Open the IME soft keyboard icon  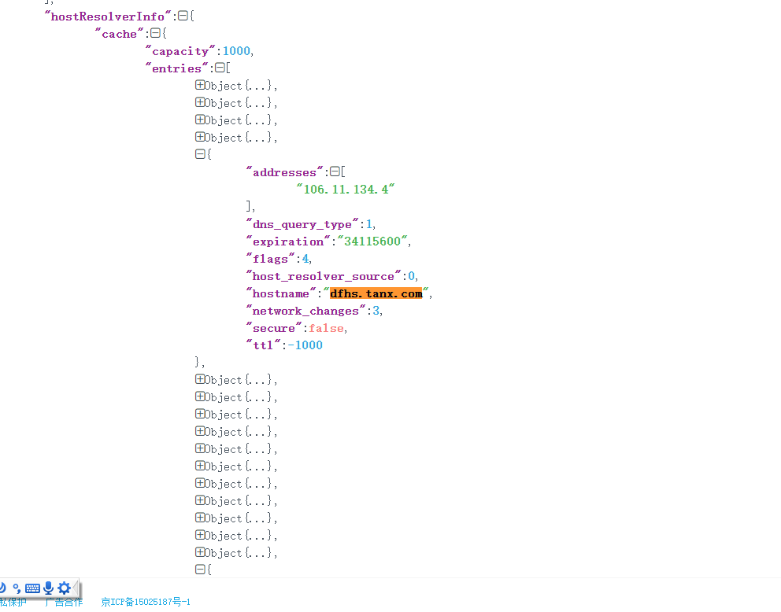coord(32,588)
